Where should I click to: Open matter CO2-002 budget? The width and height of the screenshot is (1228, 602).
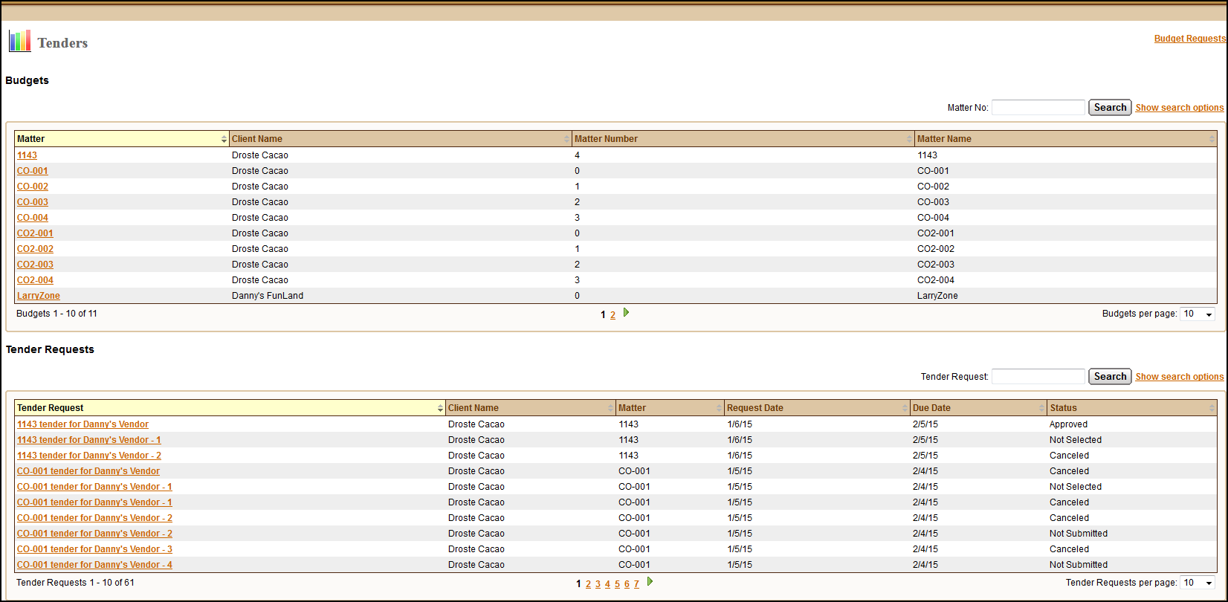pyautogui.click(x=35, y=249)
